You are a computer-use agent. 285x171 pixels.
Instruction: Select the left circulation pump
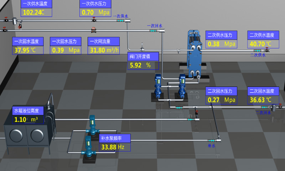click(158, 87)
